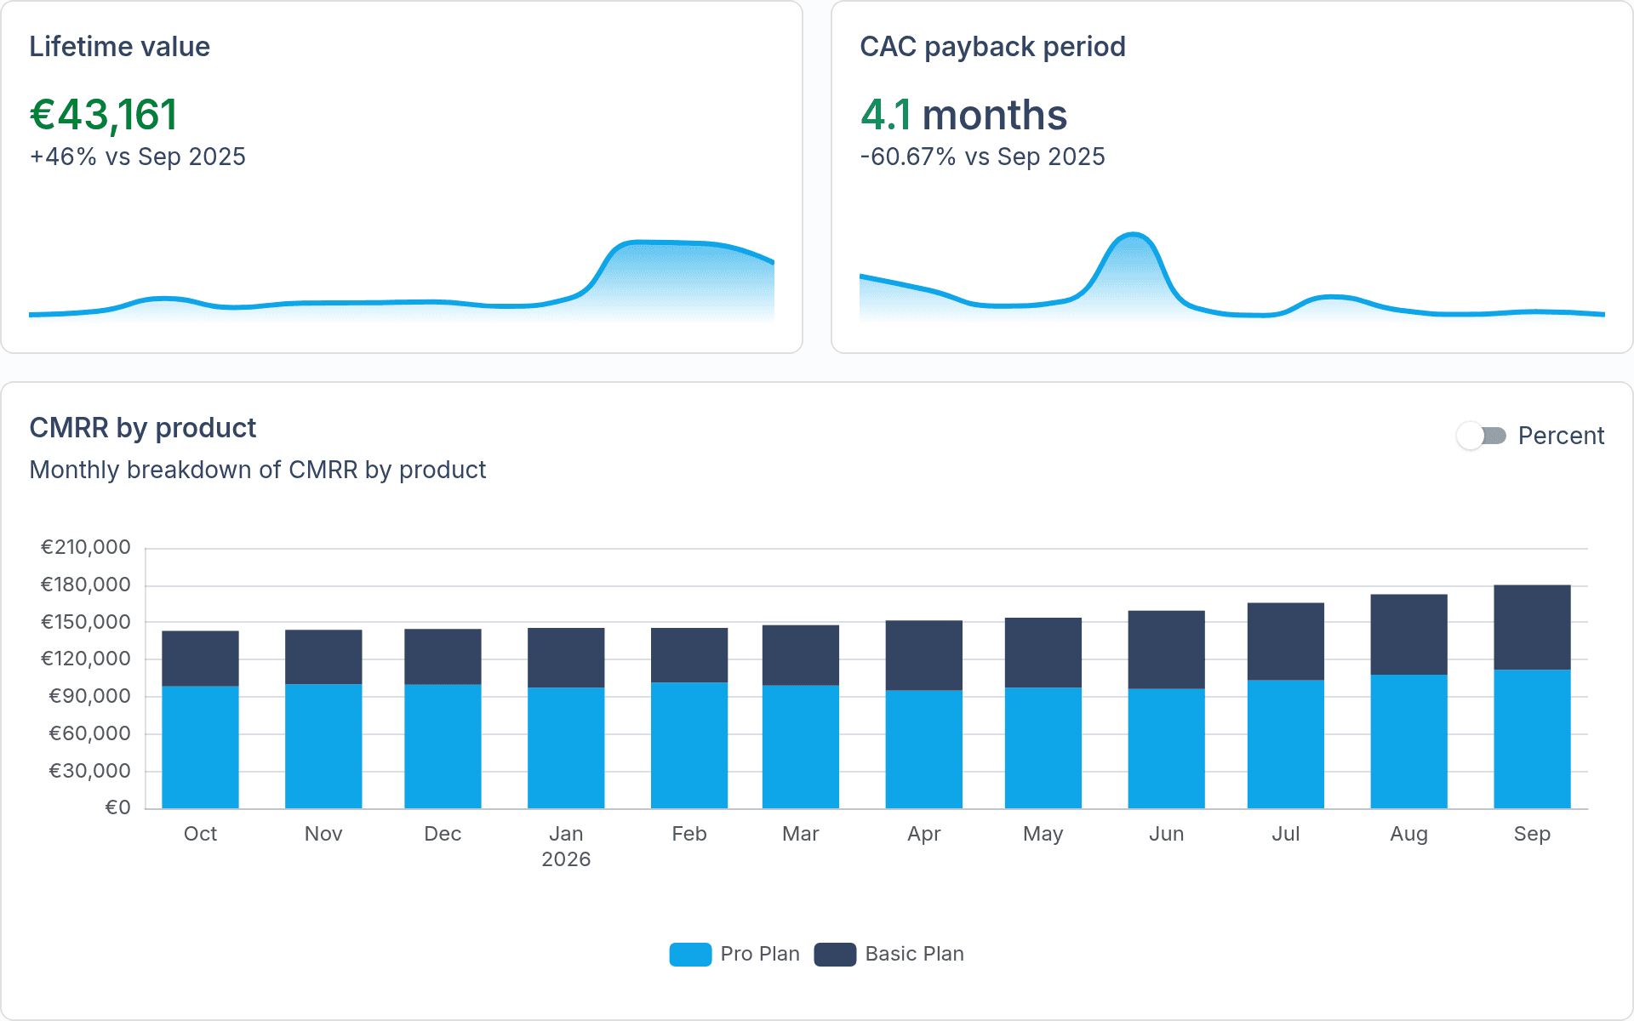Click the Basic Plan legend swatch
The width and height of the screenshot is (1634, 1021).
pos(835,954)
